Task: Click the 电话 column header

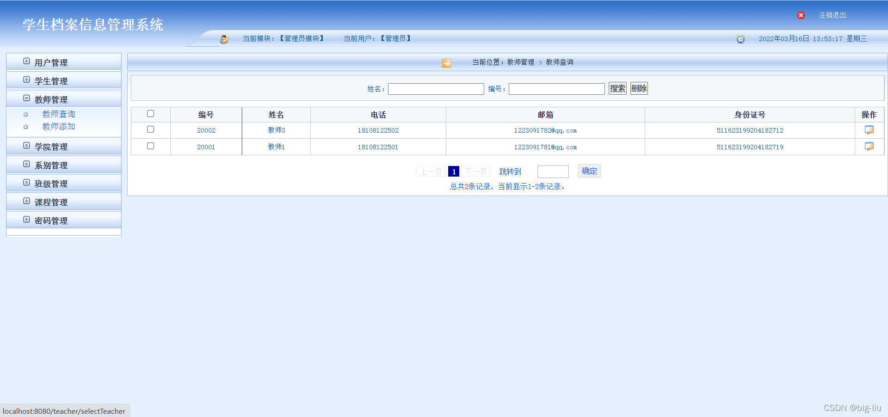Action: pyautogui.click(x=378, y=115)
